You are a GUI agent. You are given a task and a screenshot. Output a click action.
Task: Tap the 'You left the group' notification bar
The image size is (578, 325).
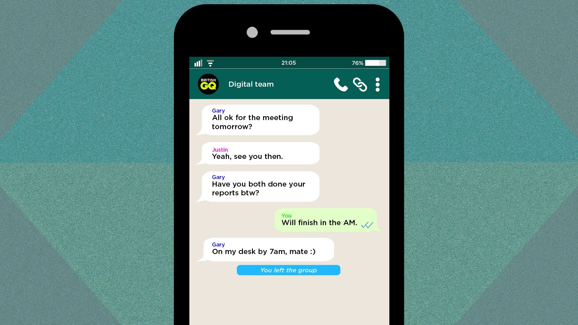click(x=289, y=270)
